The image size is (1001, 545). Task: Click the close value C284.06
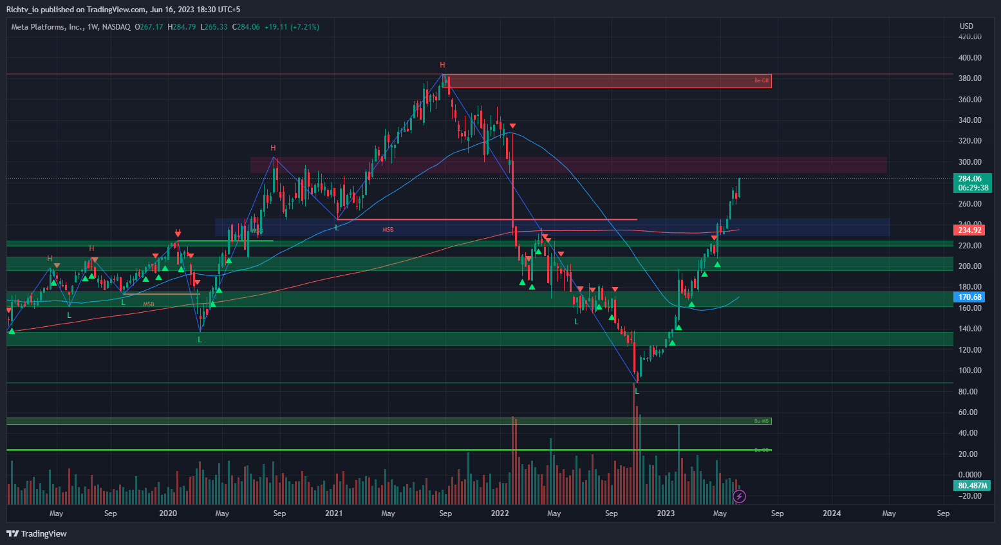[x=246, y=27]
